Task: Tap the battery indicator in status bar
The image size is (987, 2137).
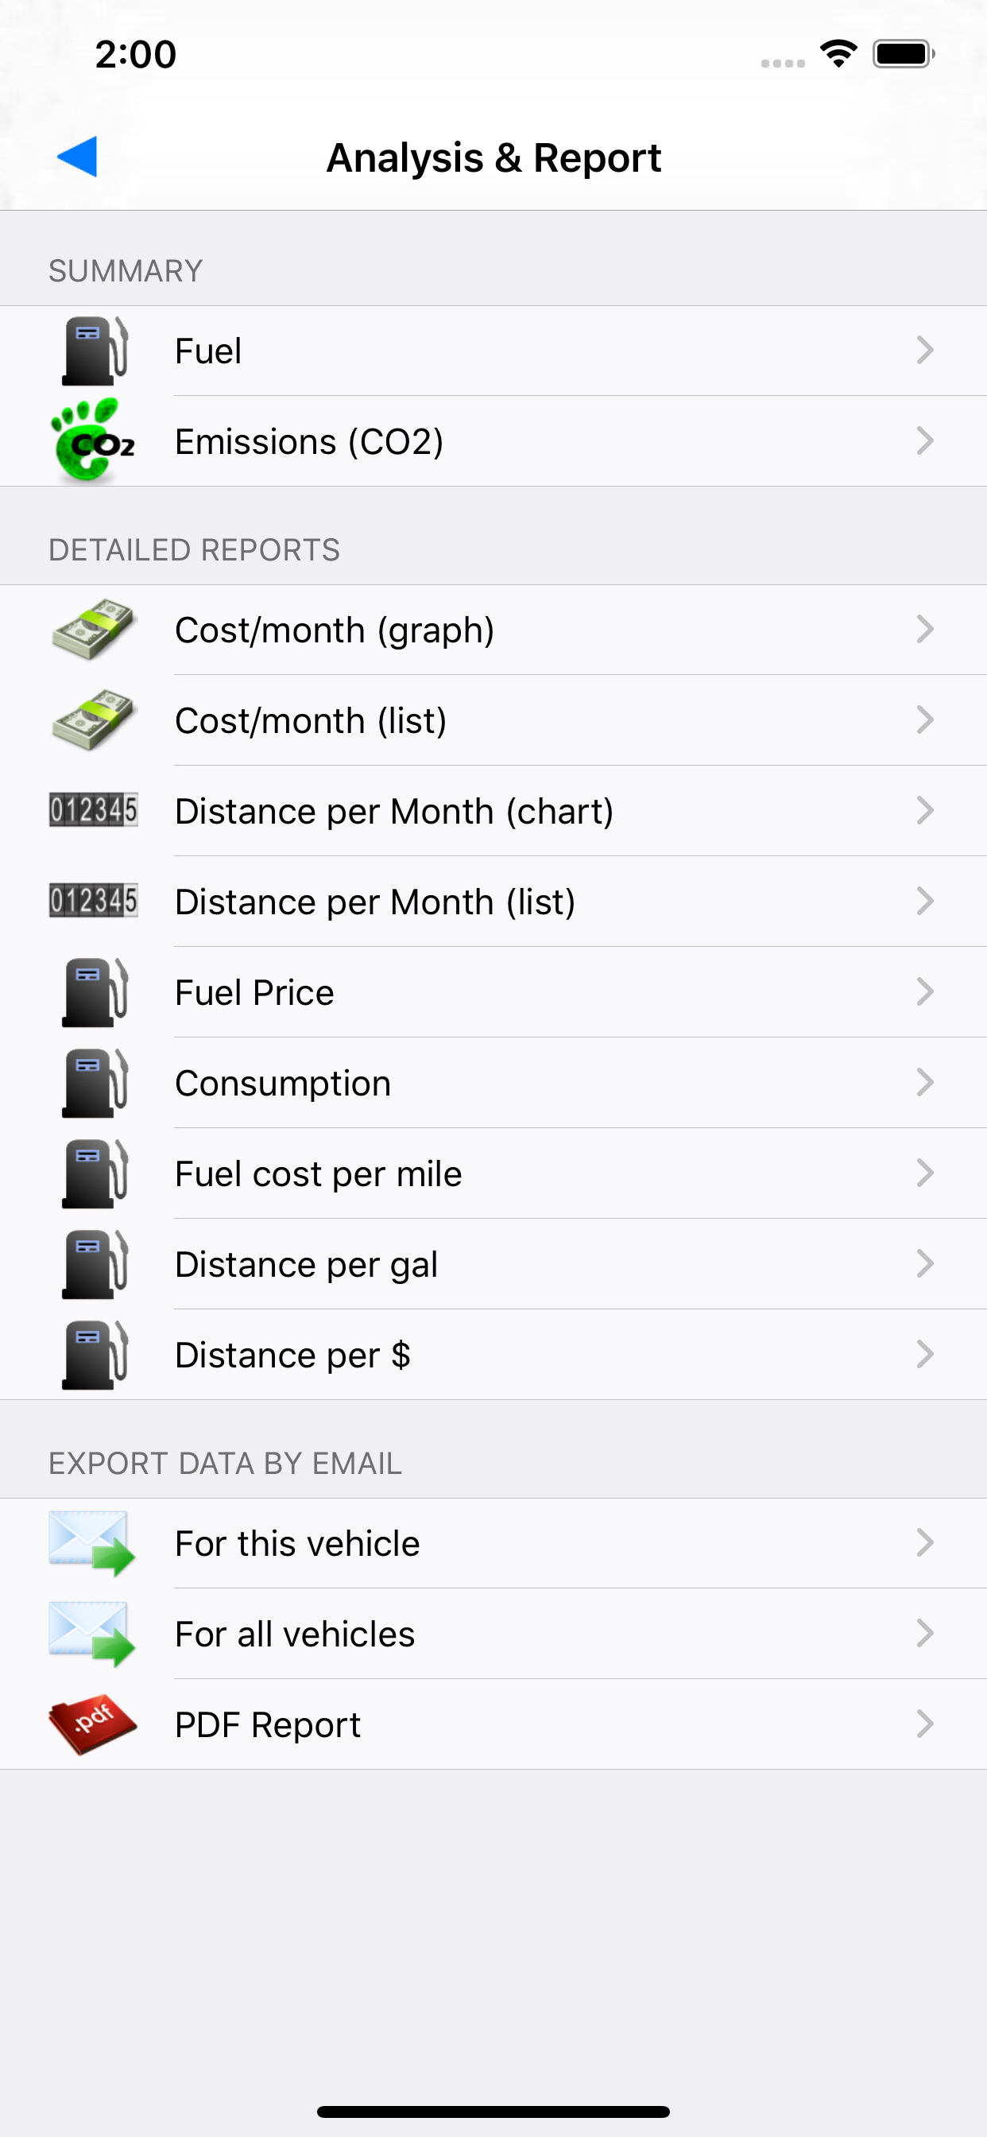Action: 904,54
